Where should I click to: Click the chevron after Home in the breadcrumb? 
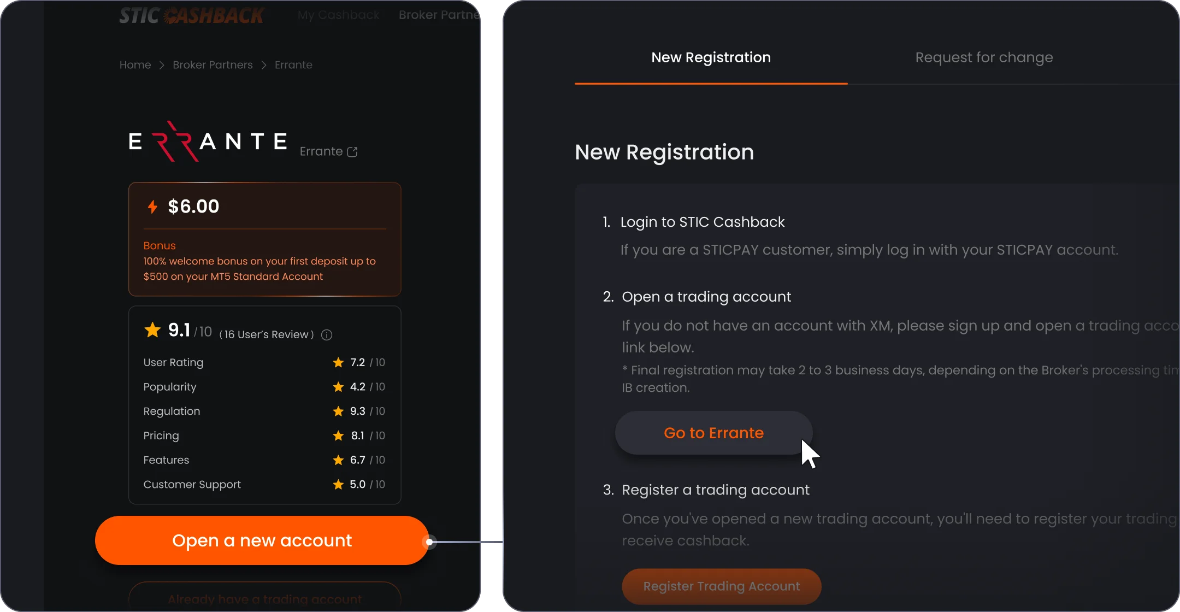tap(162, 65)
